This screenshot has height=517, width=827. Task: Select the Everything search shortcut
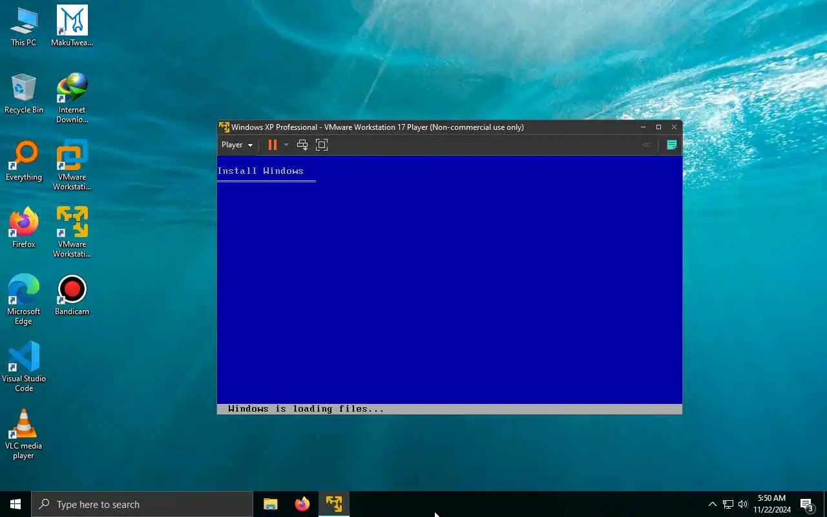pos(24,162)
